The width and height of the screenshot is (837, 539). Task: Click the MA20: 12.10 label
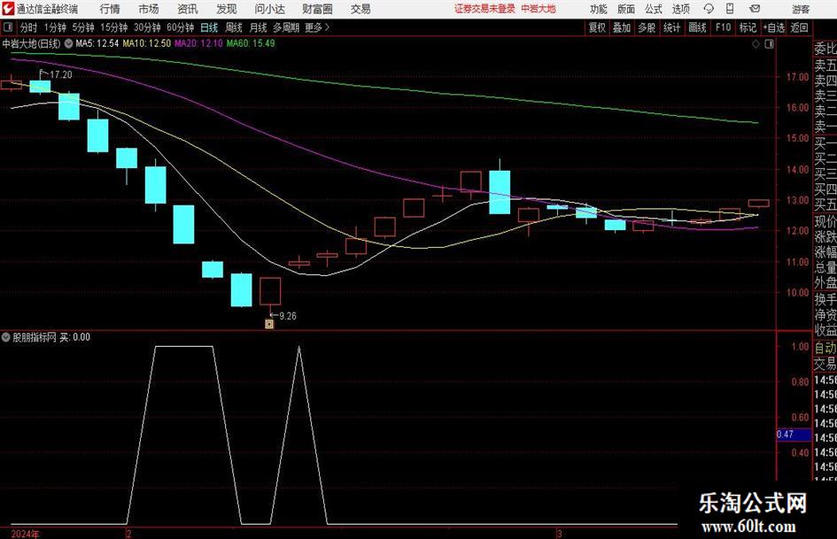198,43
